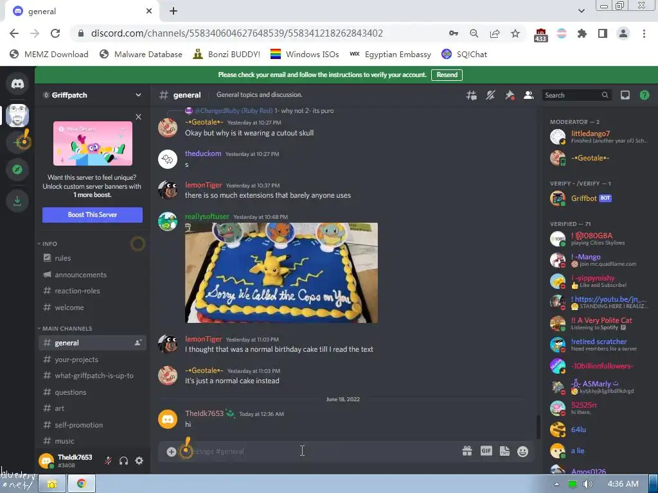
Task: Open the Pokemon cake image attachment
Action: [281, 273]
